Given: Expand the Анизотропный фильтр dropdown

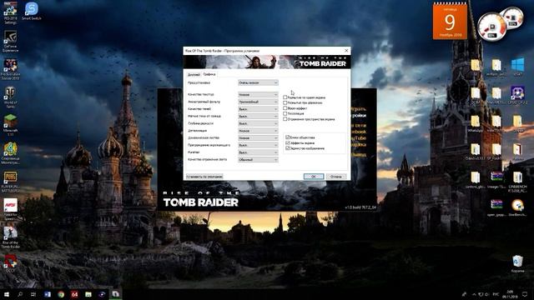Looking at the screenshot, I should tap(258, 102).
